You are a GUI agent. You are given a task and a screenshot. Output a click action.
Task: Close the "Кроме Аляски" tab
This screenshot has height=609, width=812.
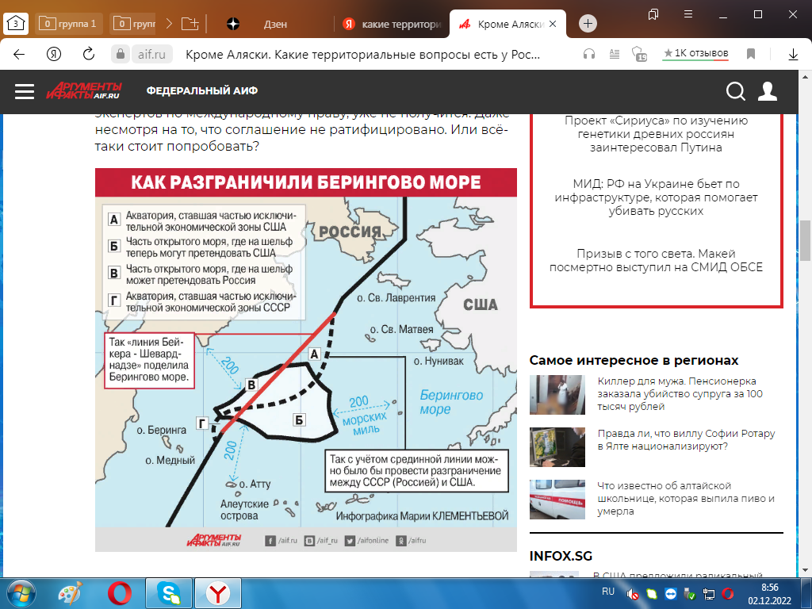[553, 24]
